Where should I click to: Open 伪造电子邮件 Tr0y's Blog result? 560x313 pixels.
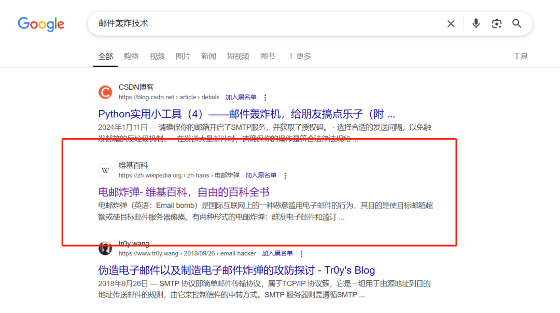pos(236,270)
